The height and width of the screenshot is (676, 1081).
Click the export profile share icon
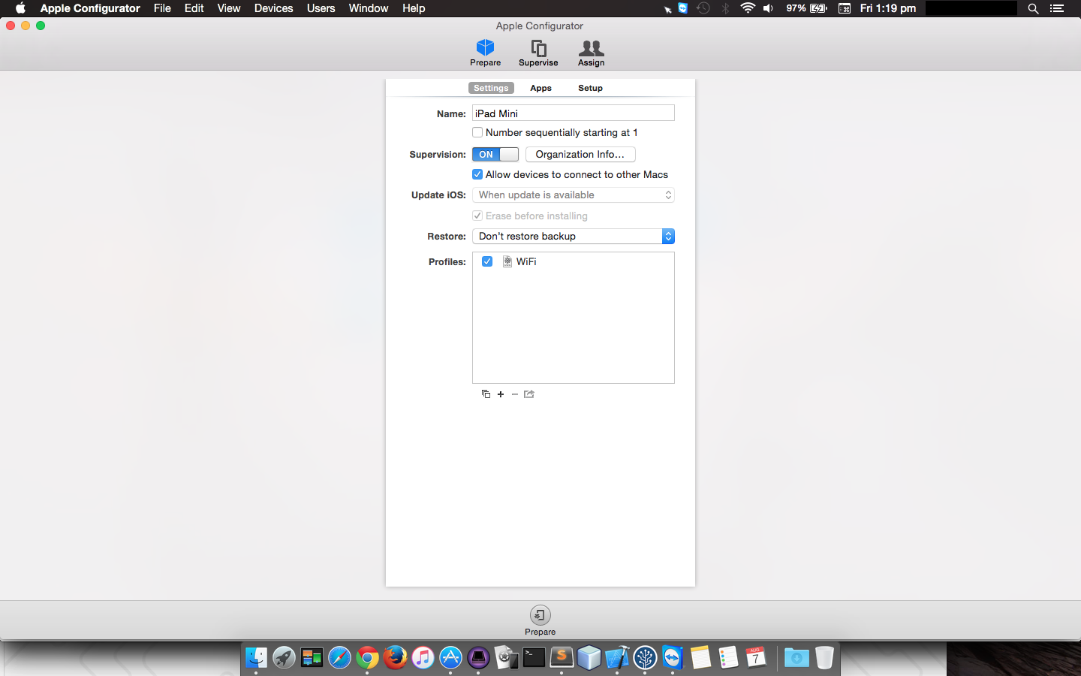tap(529, 394)
